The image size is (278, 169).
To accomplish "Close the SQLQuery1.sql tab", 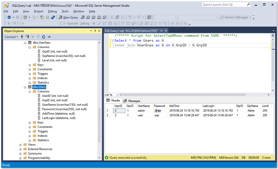I will click(x=166, y=31).
